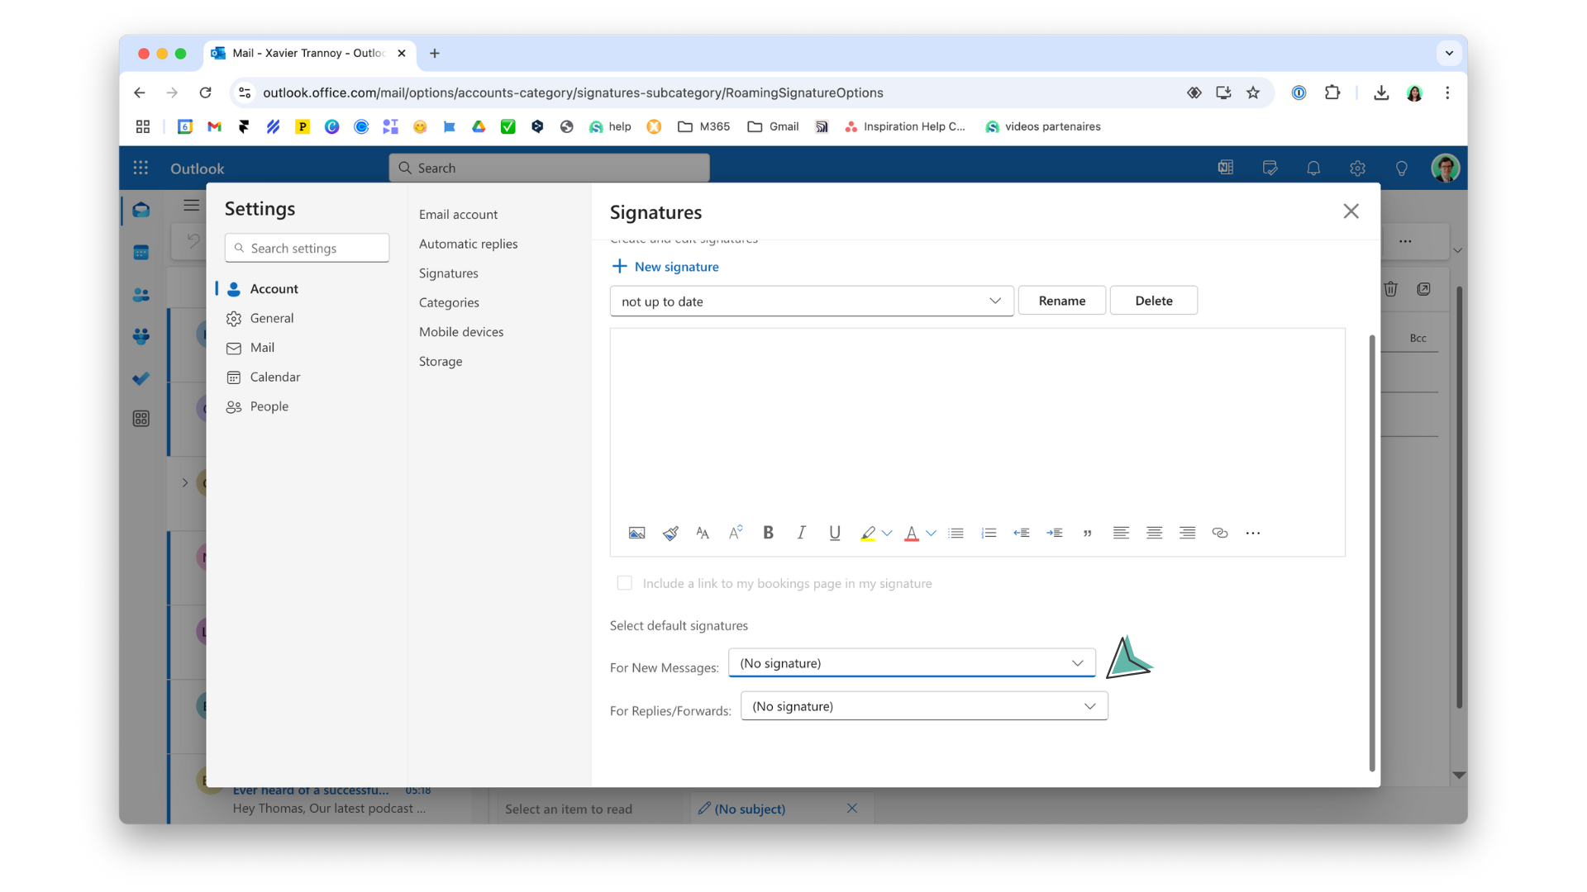The image size is (1587, 892).
Task: Open the Outlook app launcher grid
Action: point(141,168)
